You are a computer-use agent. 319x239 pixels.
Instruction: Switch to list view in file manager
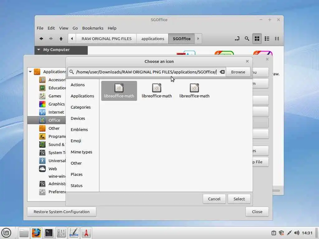[267, 39]
